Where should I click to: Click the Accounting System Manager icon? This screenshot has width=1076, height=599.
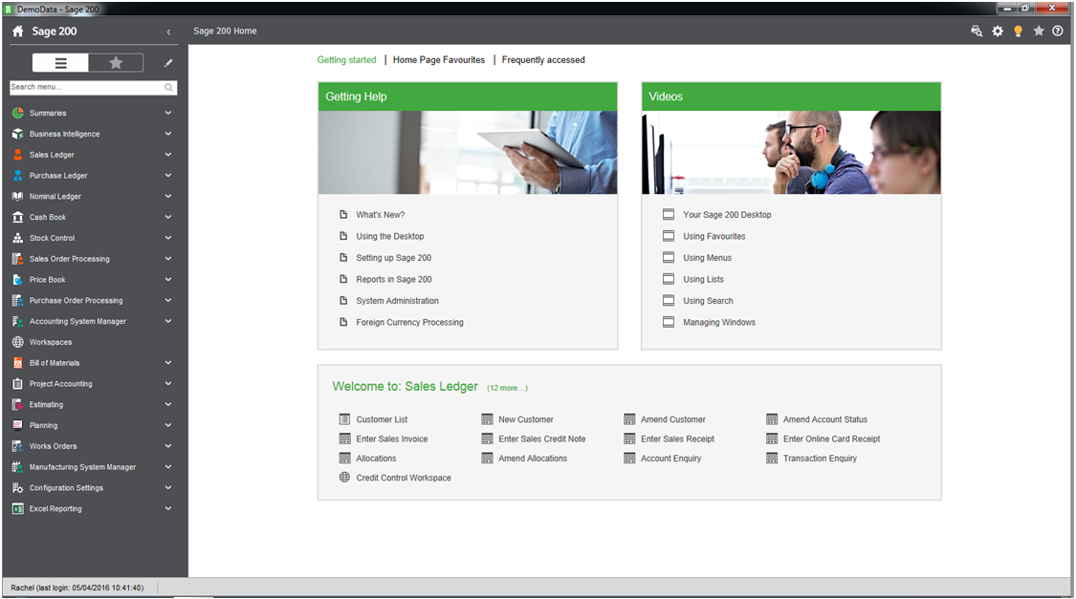pos(18,321)
